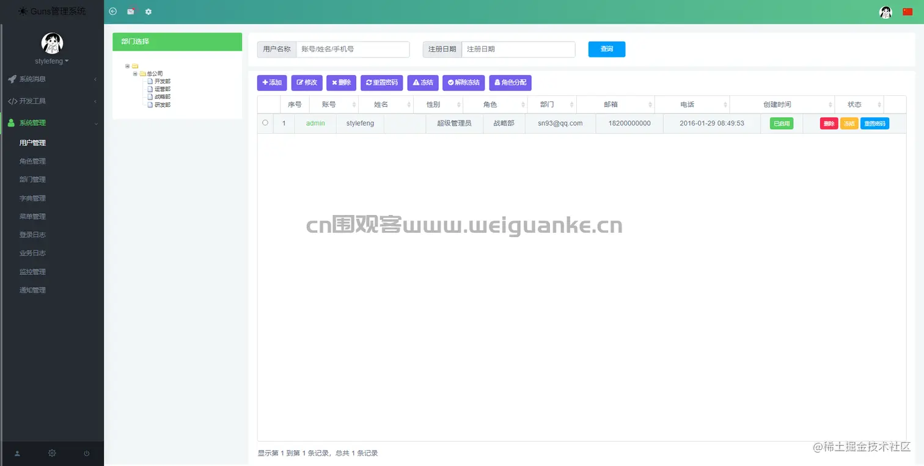Select 总公司 in the department tree
Screen dimensions: 924x466
pos(155,73)
